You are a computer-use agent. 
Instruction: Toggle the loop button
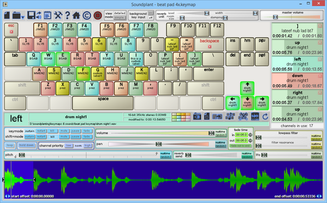[10, 145]
